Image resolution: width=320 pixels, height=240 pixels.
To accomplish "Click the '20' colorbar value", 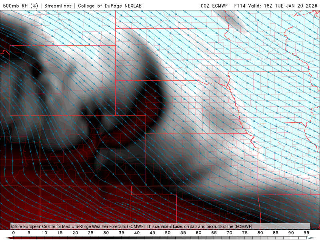I will click(75, 233).
